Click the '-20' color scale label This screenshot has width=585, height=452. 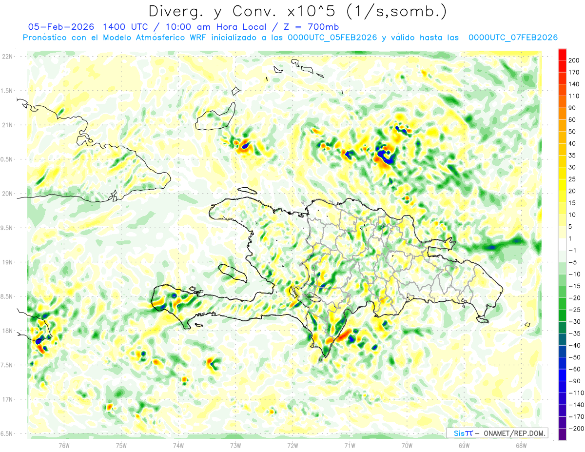coord(574,298)
